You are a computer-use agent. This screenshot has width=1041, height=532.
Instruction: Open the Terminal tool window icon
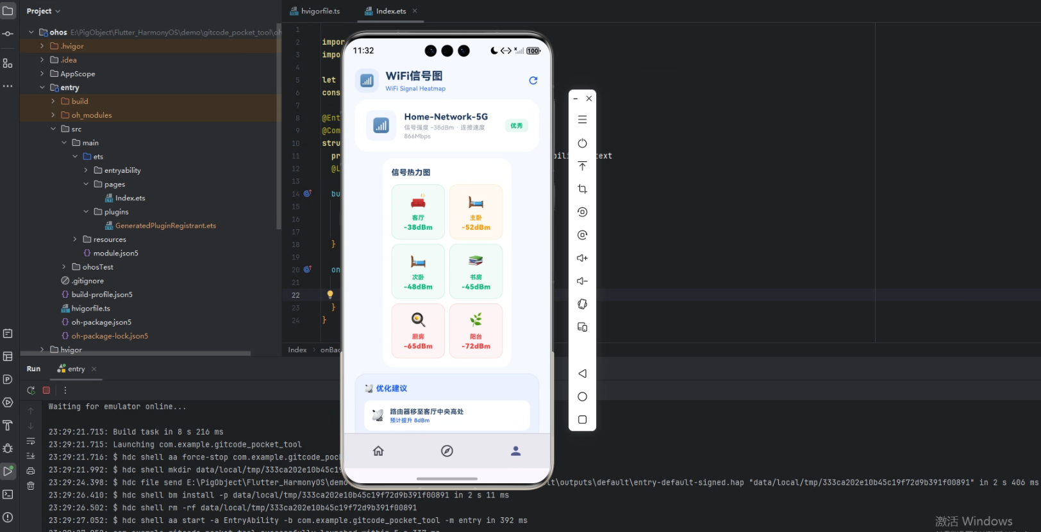[8, 494]
